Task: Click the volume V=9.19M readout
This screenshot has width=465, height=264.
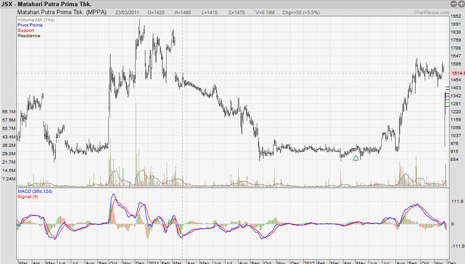Action: (265, 13)
